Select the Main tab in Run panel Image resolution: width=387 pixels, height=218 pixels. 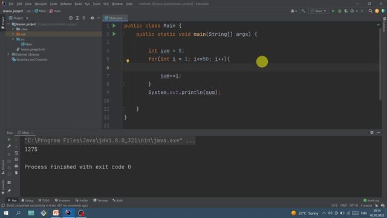[25, 133]
